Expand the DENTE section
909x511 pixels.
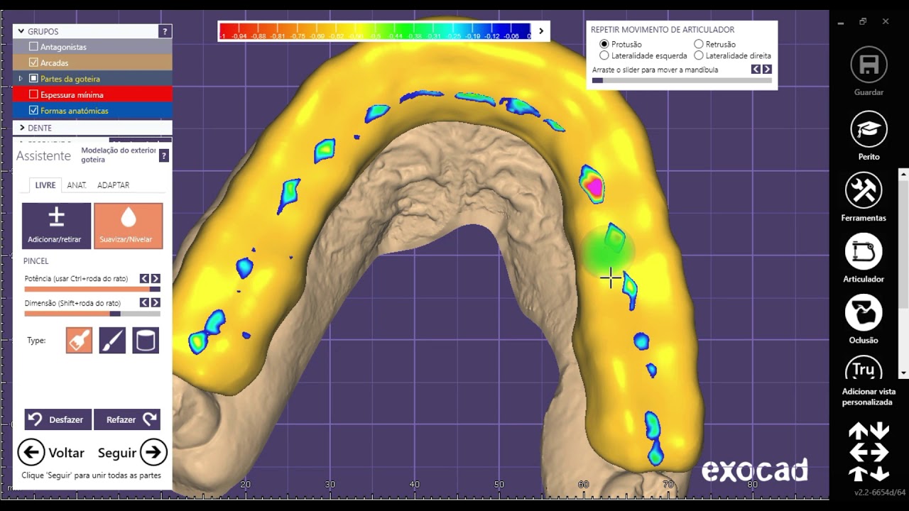[x=22, y=128]
